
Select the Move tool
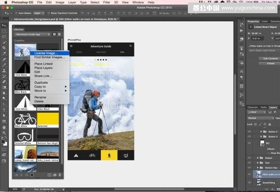[4, 25]
